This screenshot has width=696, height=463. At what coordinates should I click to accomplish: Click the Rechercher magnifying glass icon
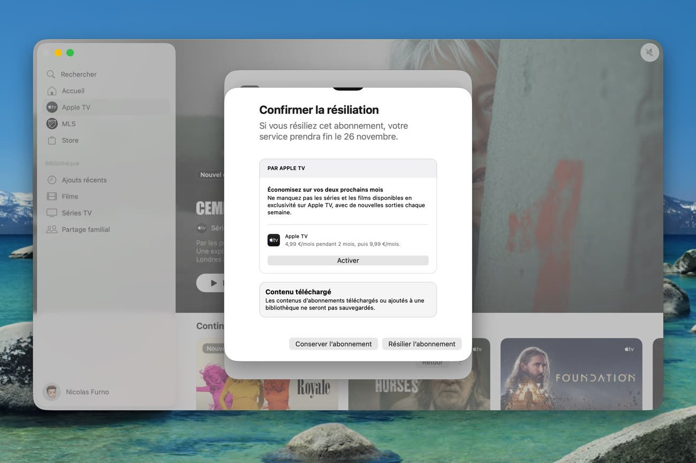(51, 74)
